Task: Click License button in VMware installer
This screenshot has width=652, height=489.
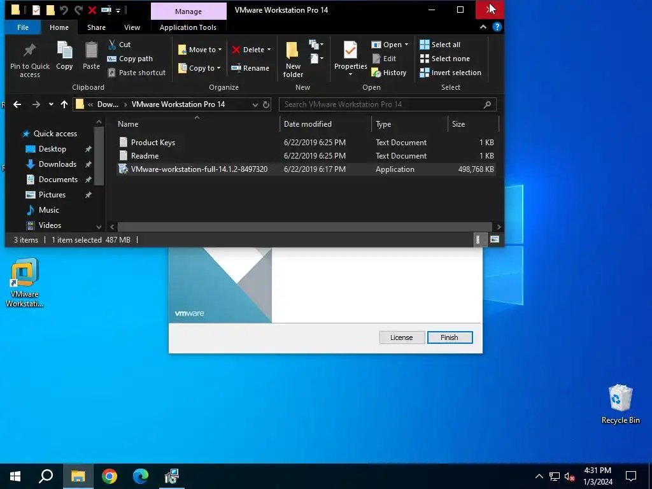Action: 401,337
